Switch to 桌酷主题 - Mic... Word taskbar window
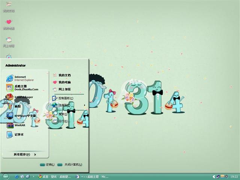This screenshot has height=180, width=240. coord(92,177)
